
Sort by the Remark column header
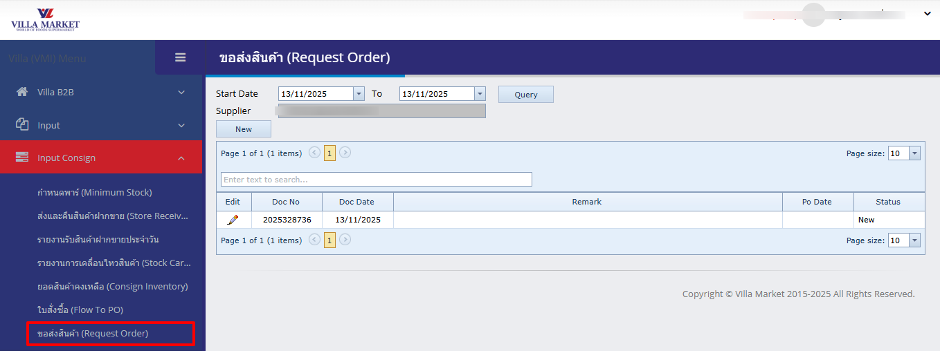coord(588,202)
